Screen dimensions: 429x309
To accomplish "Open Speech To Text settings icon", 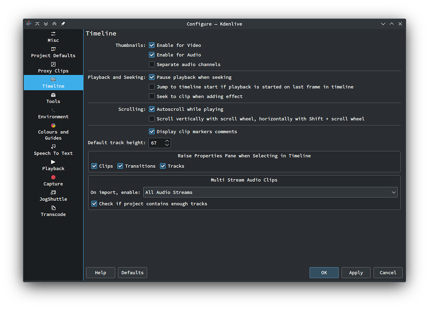I will [x=53, y=147].
